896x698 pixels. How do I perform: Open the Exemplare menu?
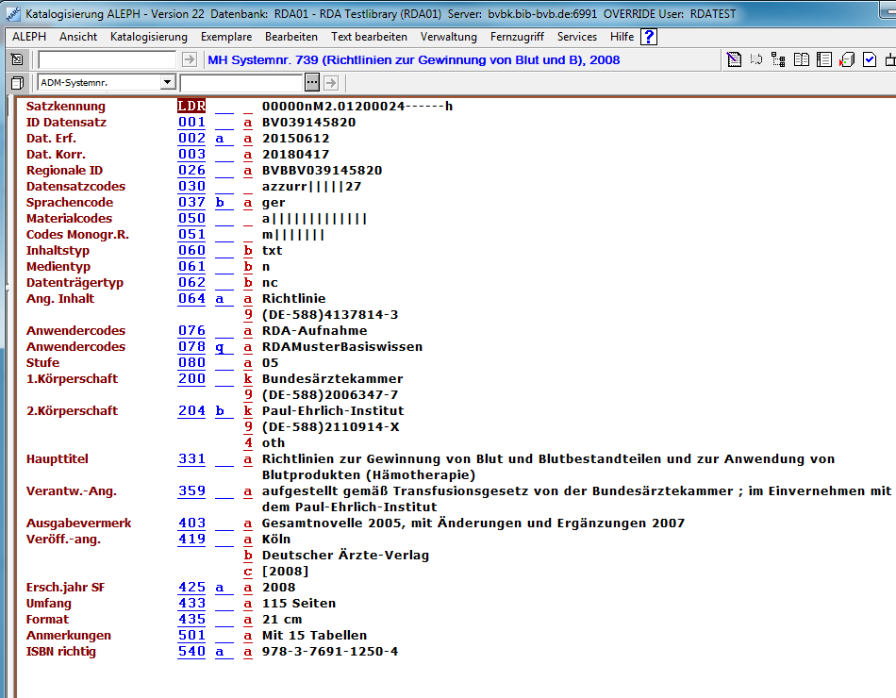(225, 37)
